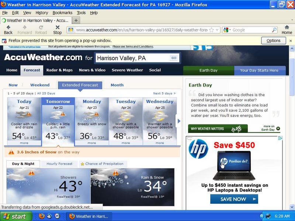Switch to the Hourly Forecast tab
Screen dimensions: 295x221
tap(60, 164)
